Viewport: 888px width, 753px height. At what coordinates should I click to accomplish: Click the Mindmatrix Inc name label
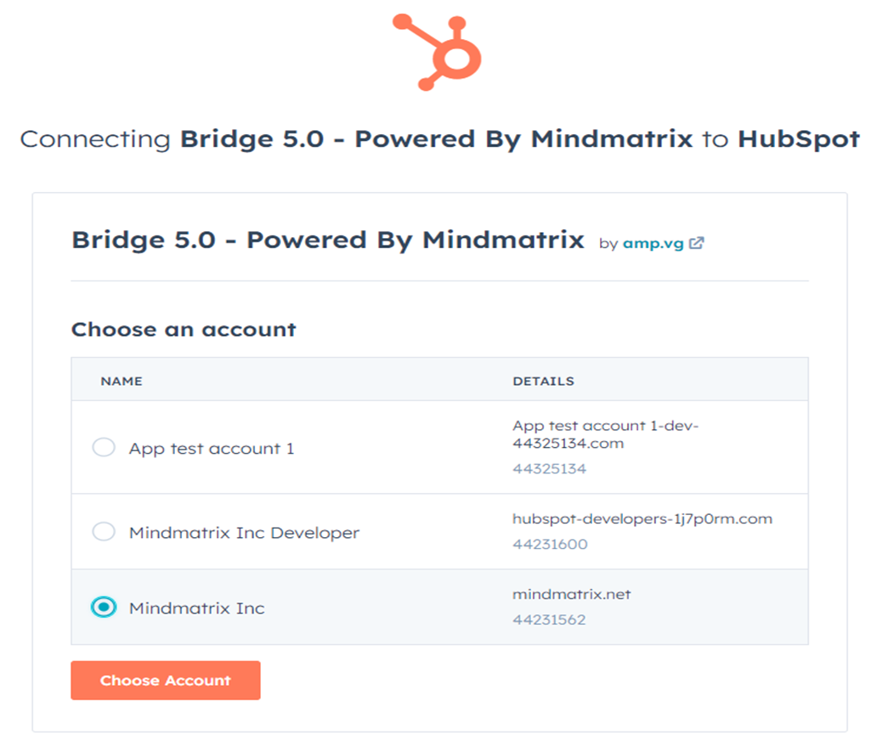pyautogui.click(x=196, y=609)
